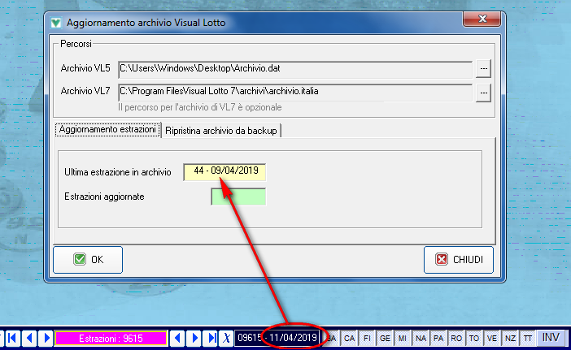Browse for the Archivio VL5 file path

(483, 69)
